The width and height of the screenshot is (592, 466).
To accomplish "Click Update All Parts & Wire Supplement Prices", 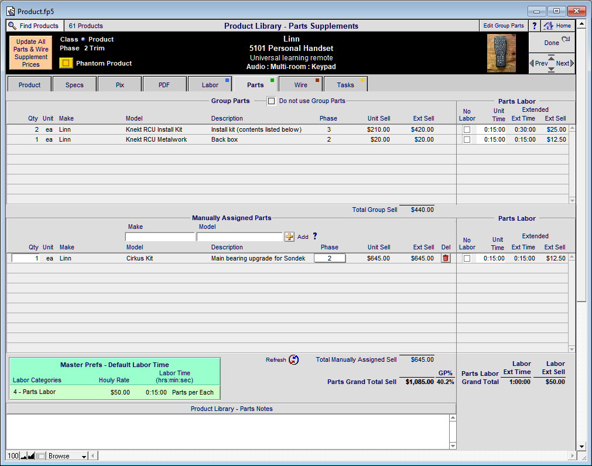I will pos(31,53).
